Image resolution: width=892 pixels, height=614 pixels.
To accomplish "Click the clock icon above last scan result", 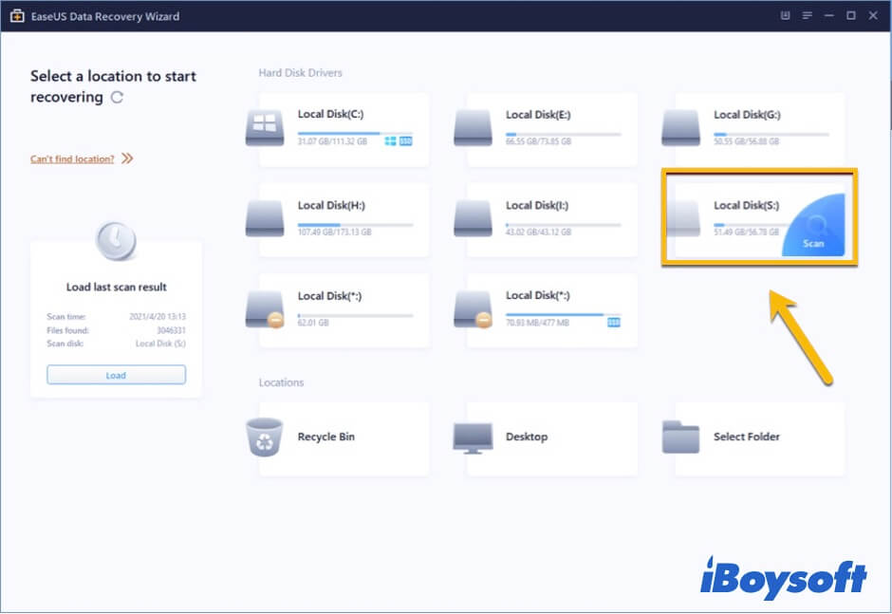I will click(x=116, y=243).
